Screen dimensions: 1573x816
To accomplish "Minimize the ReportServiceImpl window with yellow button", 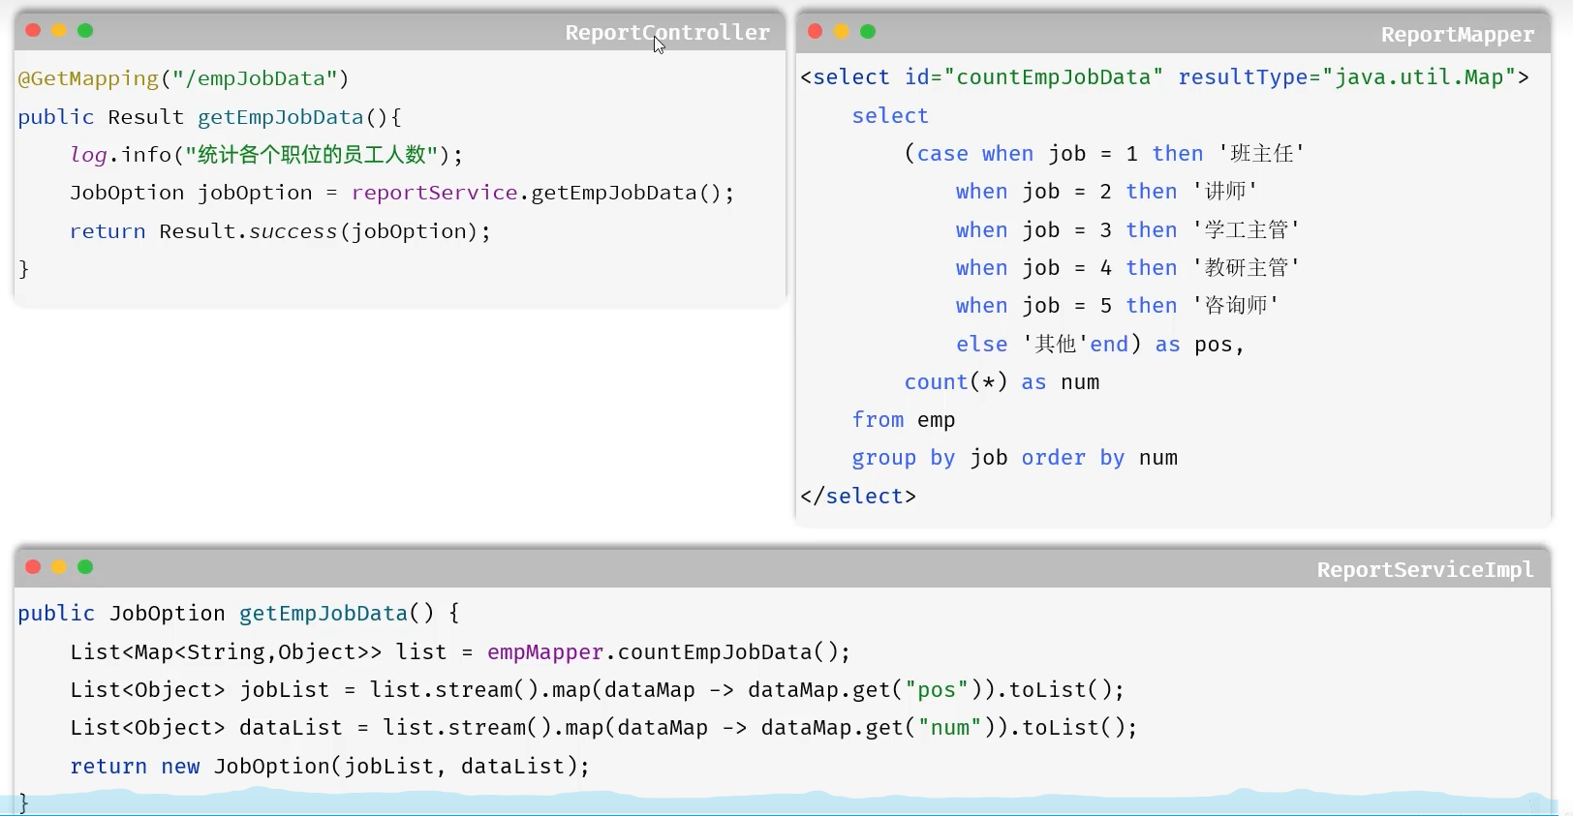I will click(59, 567).
